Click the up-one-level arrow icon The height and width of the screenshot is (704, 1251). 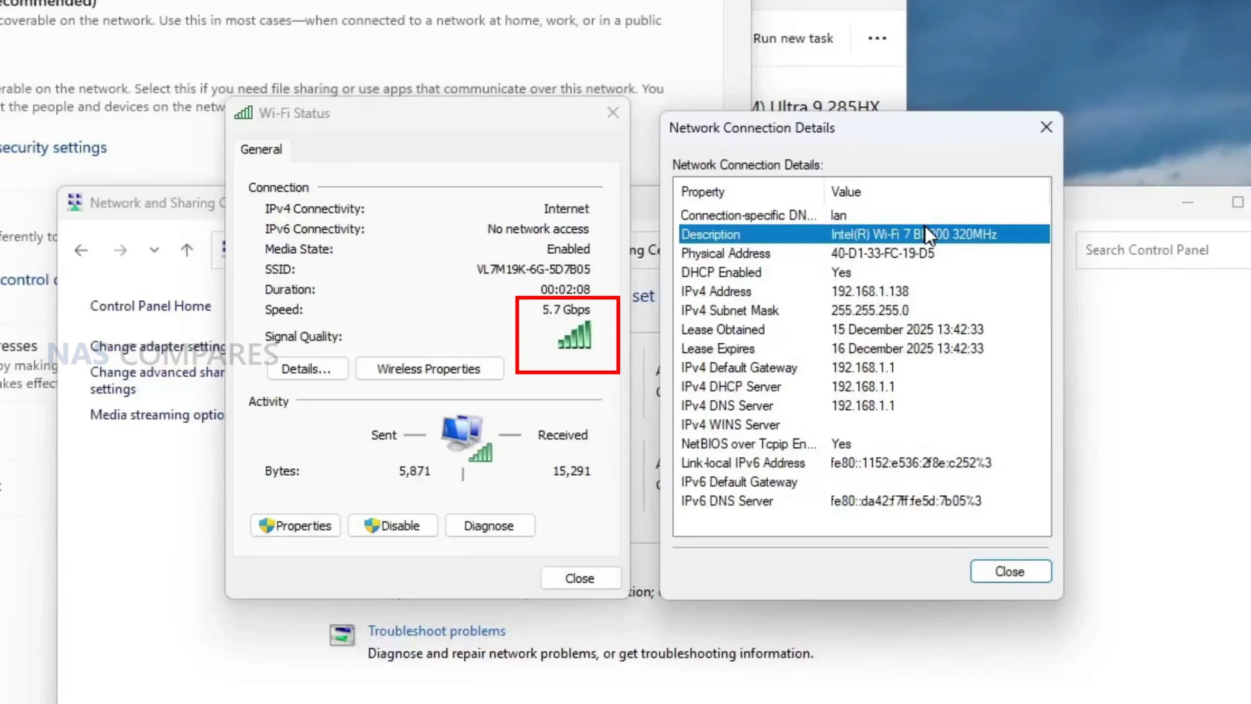coord(187,250)
